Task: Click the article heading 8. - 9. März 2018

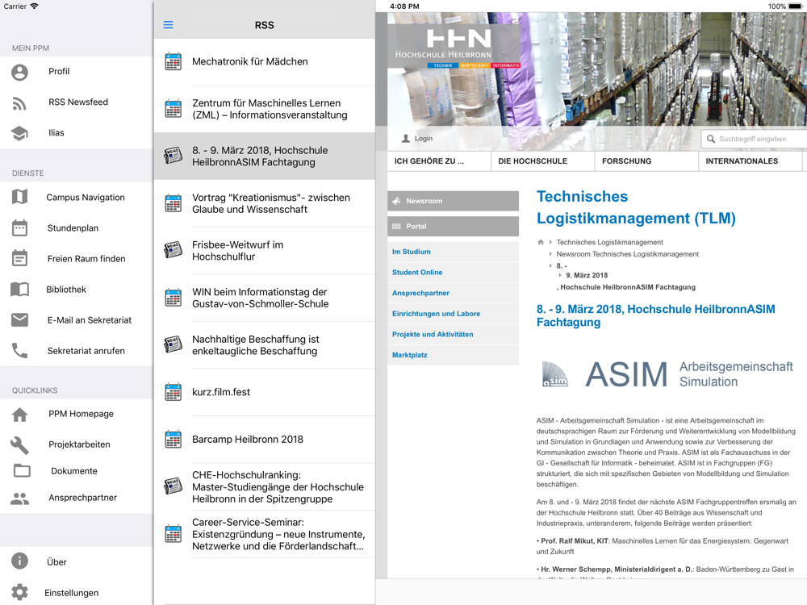Action: (x=655, y=315)
